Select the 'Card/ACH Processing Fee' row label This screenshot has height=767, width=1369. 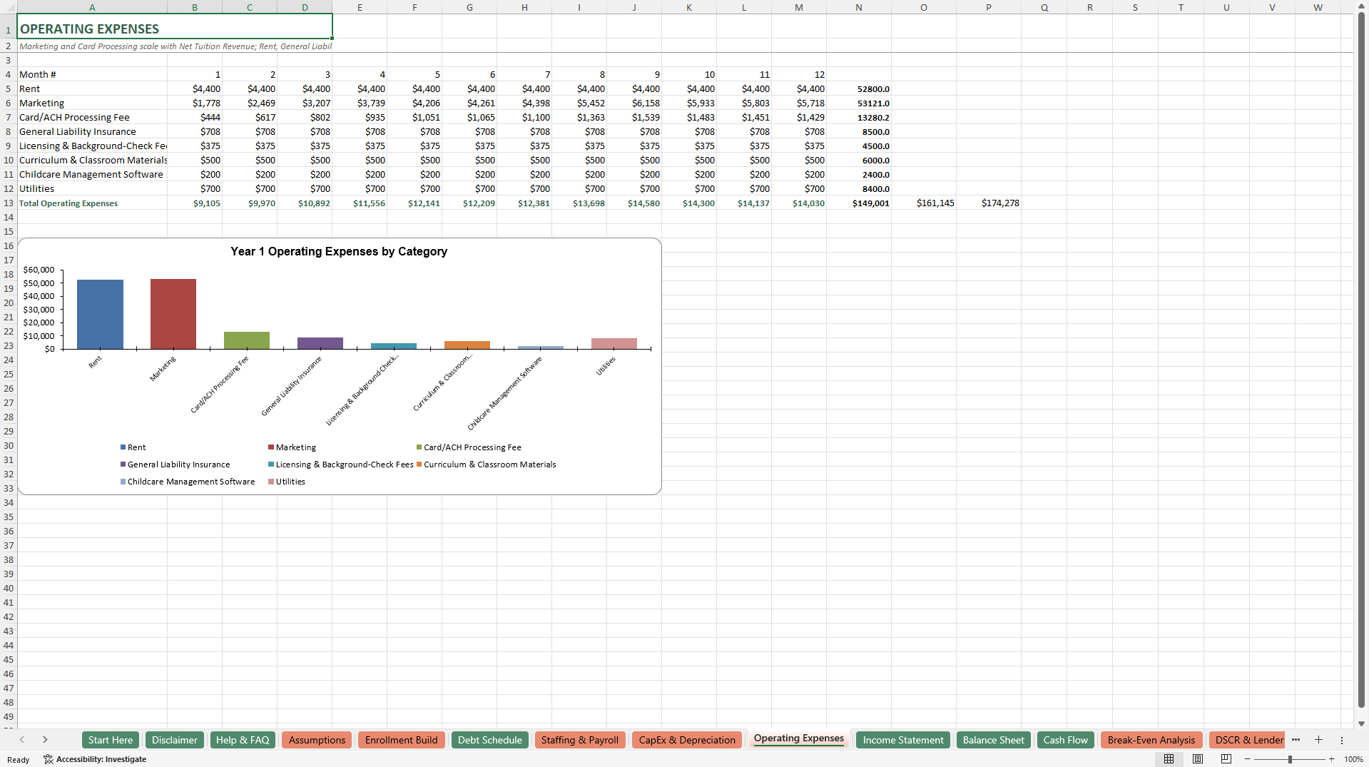[x=92, y=118]
